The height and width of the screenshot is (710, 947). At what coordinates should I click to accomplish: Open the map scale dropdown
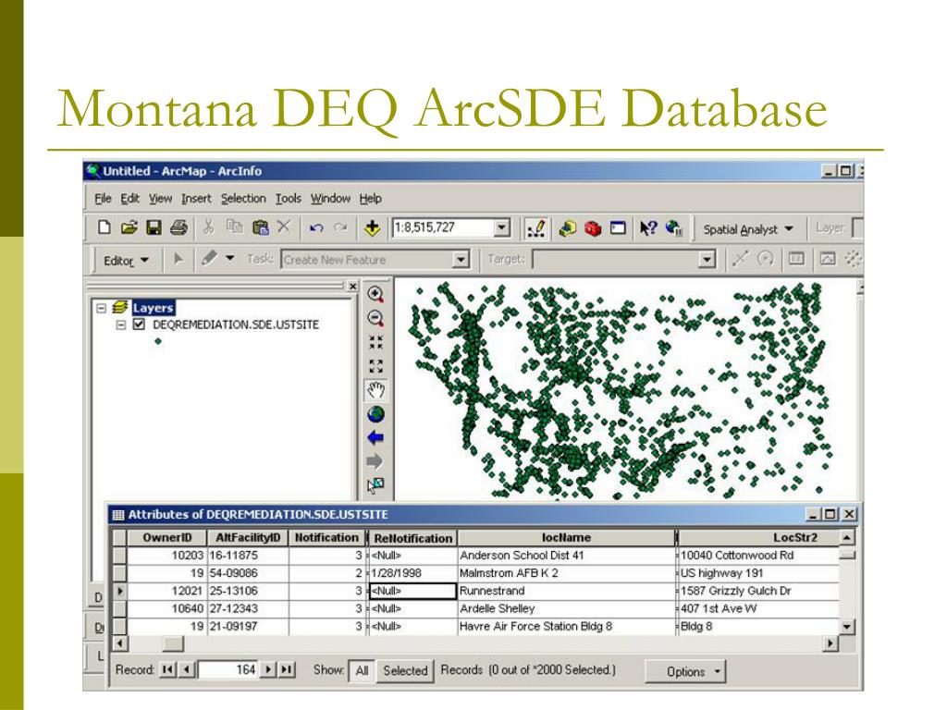click(x=501, y=228)
